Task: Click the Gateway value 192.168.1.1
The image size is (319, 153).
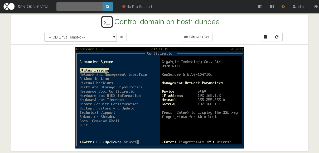Action: point(209,104)
